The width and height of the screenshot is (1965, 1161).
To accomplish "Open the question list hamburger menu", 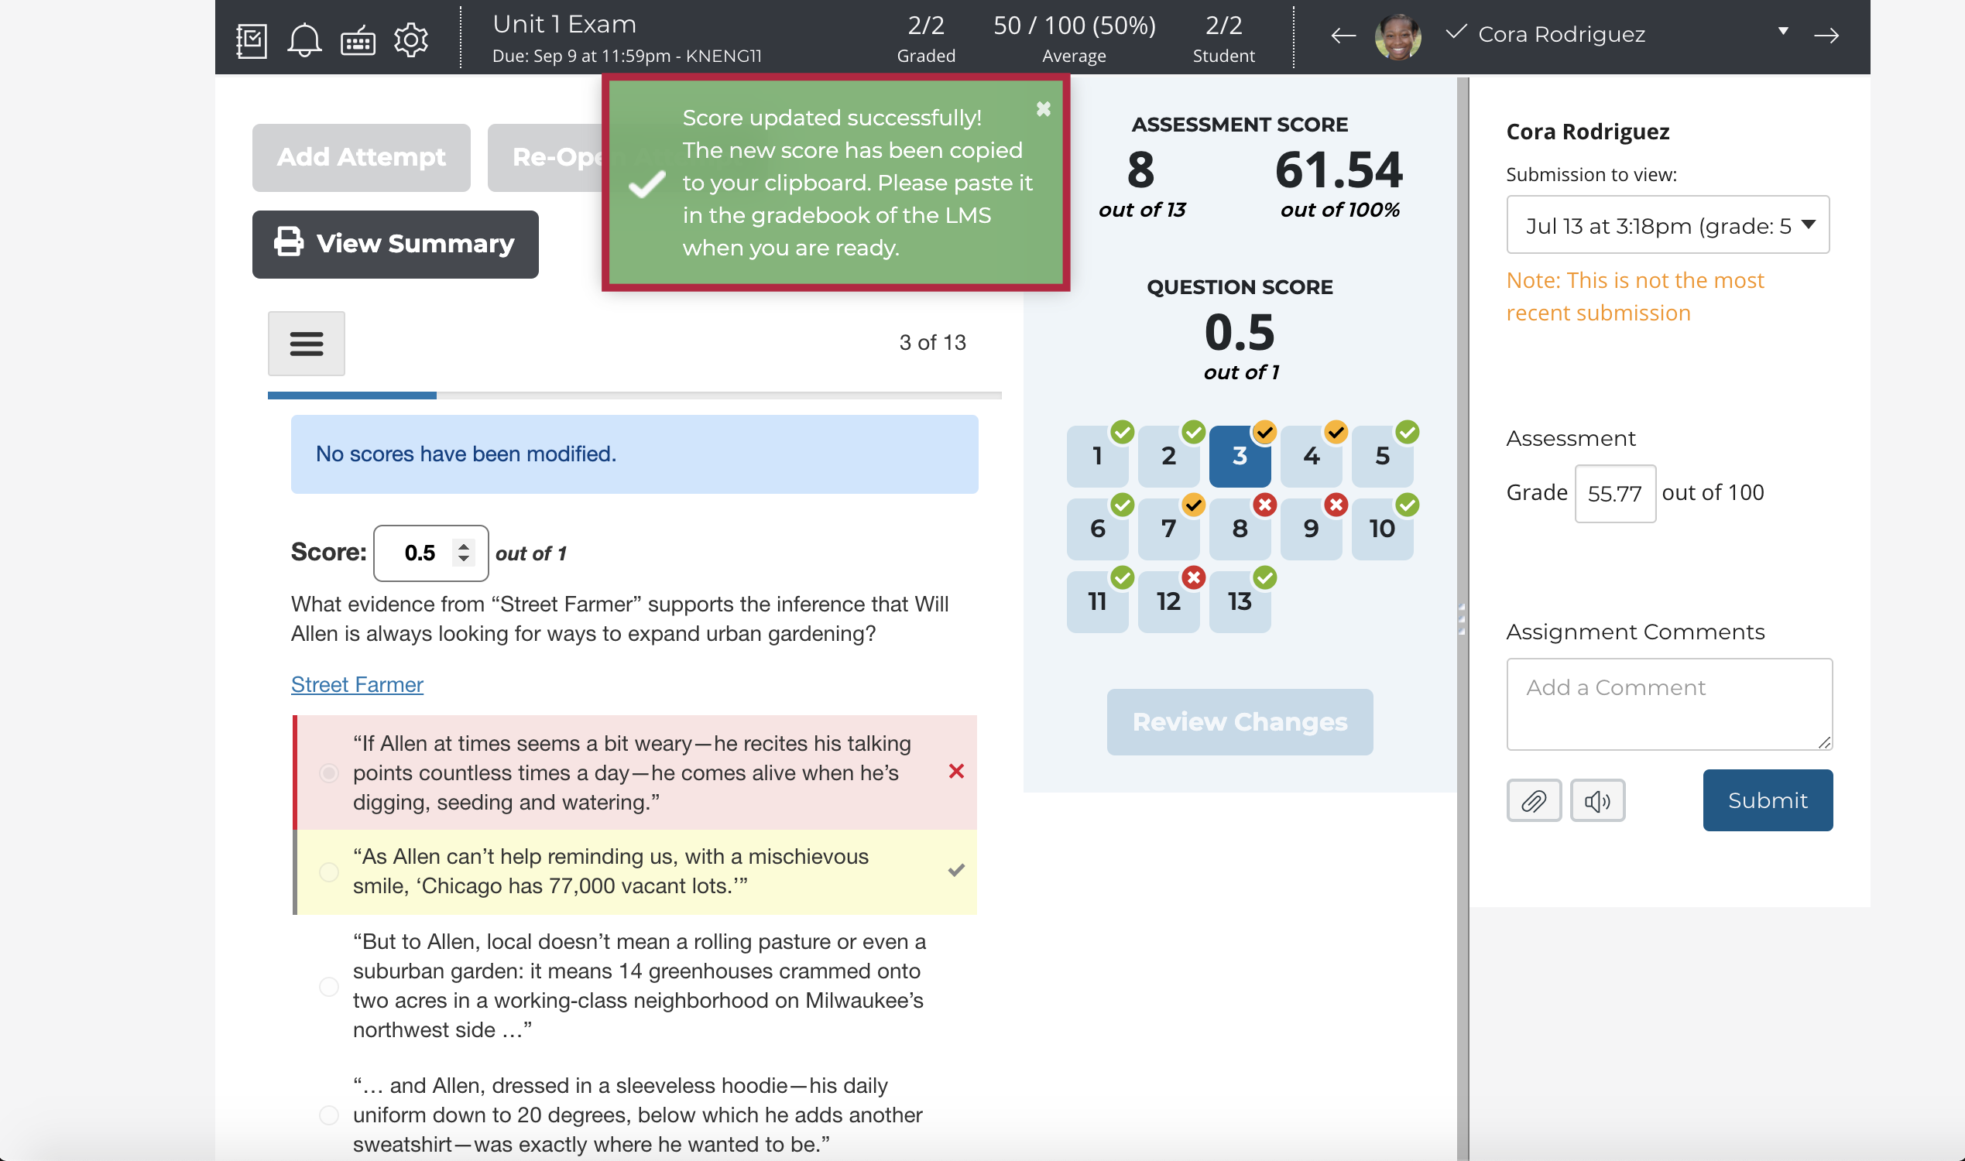I will pos(306,344).
